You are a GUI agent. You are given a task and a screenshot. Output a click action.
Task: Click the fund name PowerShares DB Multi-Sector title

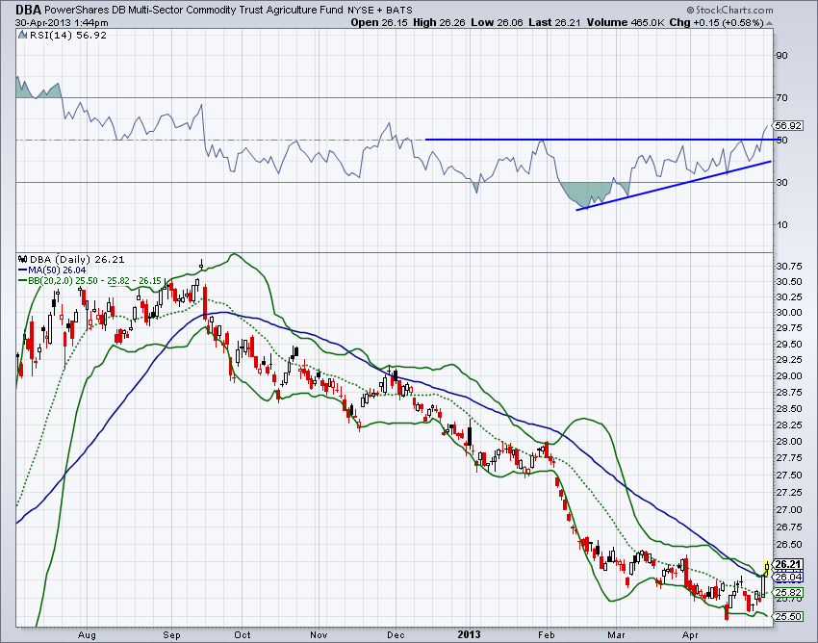click(x=194, y=10)
